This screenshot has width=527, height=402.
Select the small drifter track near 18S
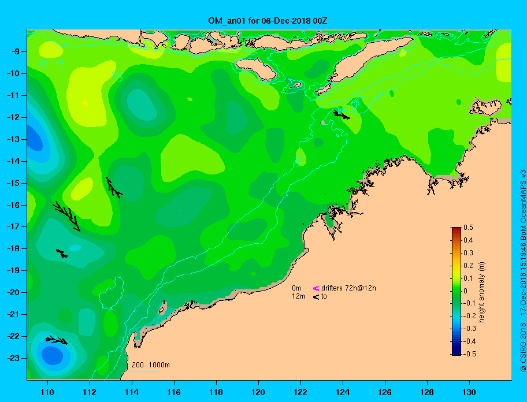(62, 254)
